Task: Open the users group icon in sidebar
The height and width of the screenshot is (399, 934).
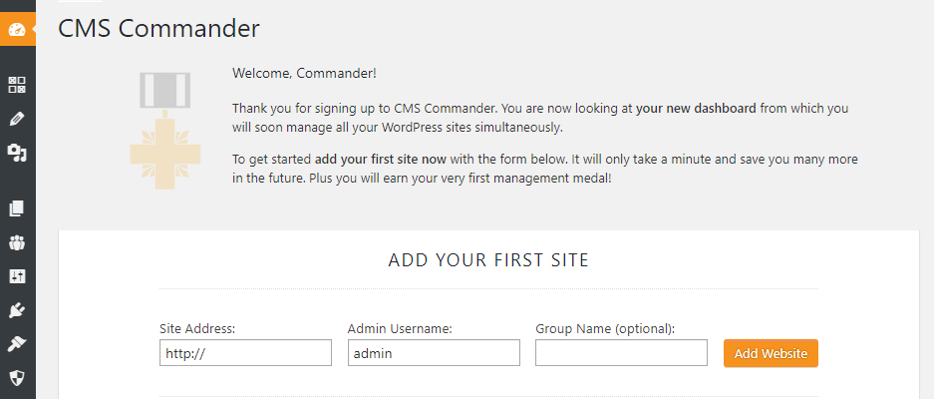Action: (x=17, y=242)
